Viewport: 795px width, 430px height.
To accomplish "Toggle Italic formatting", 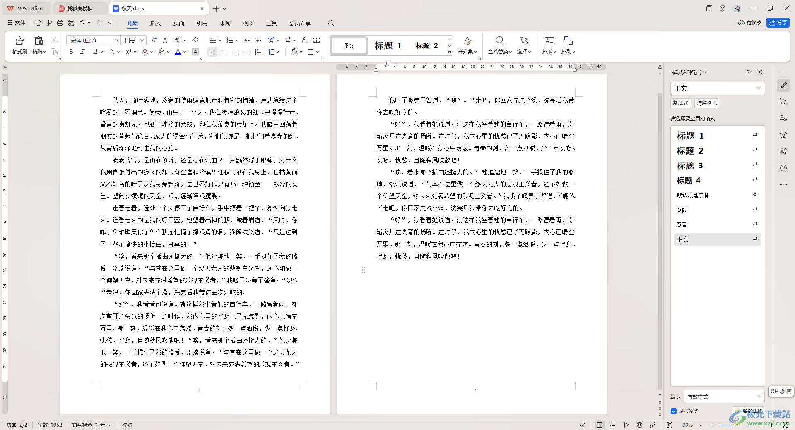I will (x=82, y=52).
